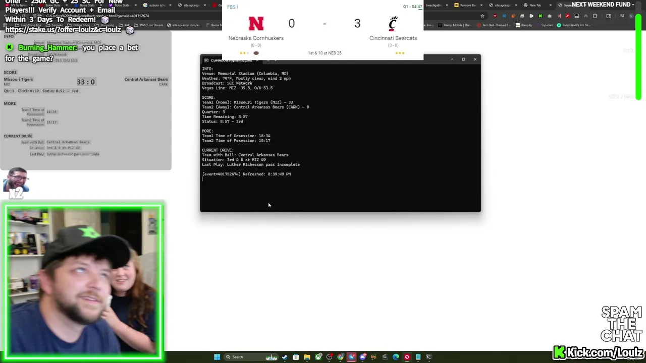Open the Xbox app on taskbar
The width and height of the screenshot is (646, 363).
(318, 357)
